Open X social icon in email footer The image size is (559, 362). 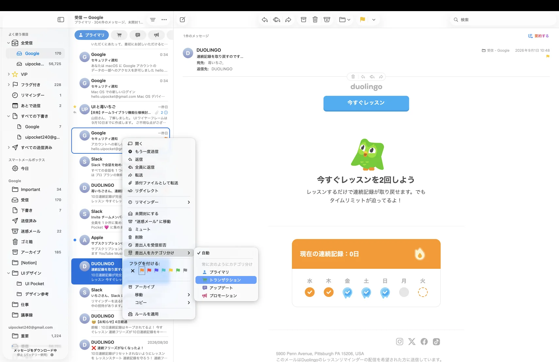click(412, 342)
